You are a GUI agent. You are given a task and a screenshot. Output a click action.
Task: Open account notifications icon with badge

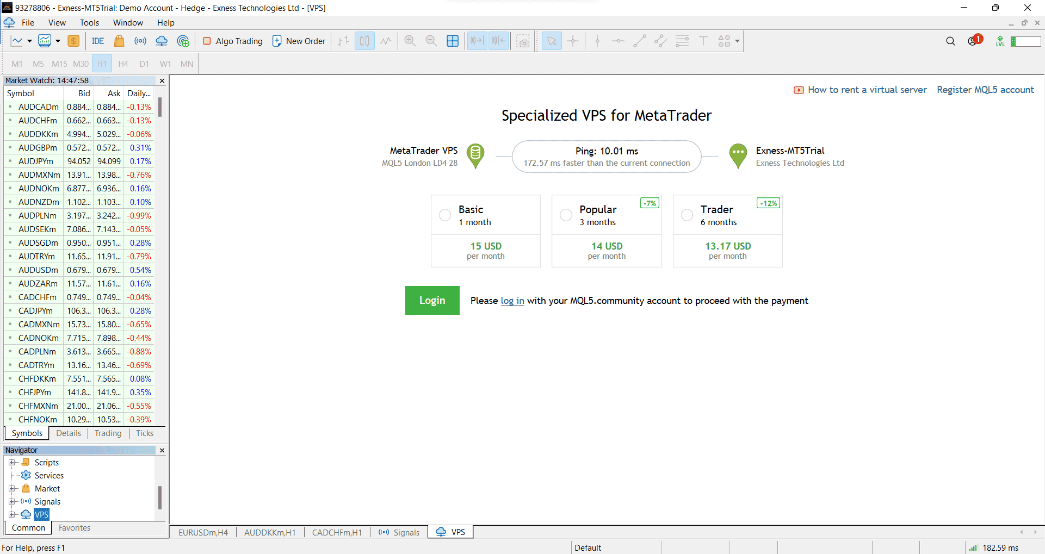(x=975, y=40)
